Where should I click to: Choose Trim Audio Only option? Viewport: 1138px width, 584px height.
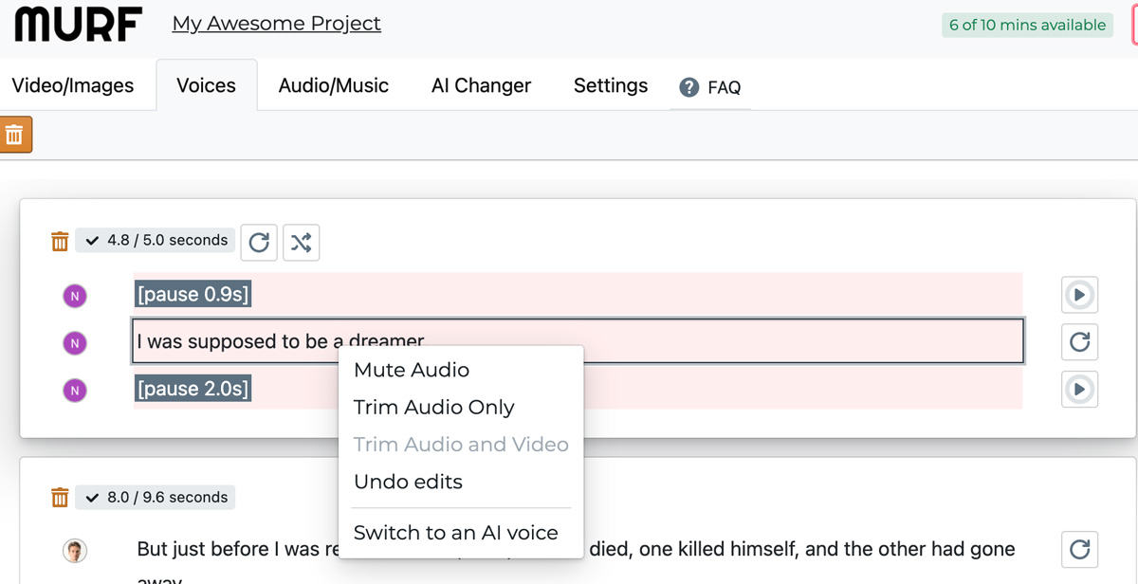click(x=433, y=408)
